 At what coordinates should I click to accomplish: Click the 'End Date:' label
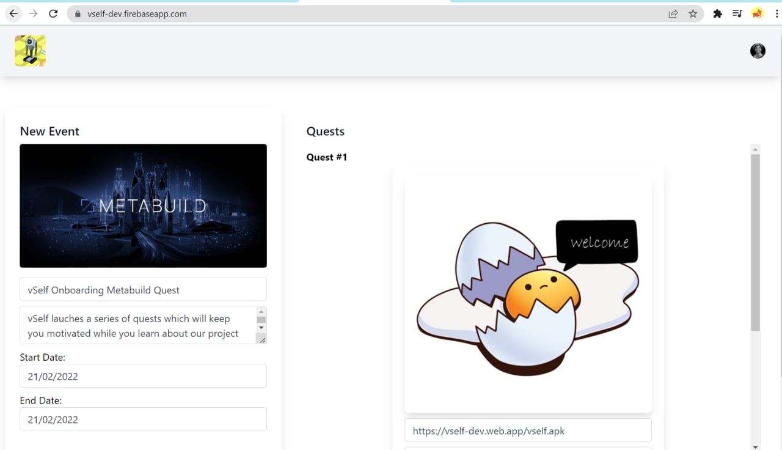click(41, 400)
